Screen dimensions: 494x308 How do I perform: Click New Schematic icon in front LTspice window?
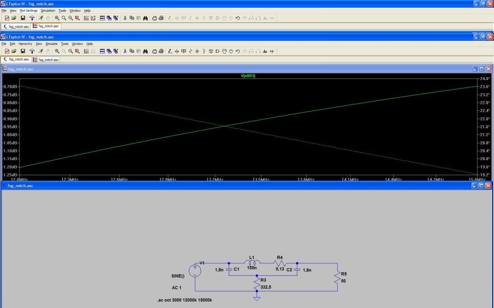7,51
